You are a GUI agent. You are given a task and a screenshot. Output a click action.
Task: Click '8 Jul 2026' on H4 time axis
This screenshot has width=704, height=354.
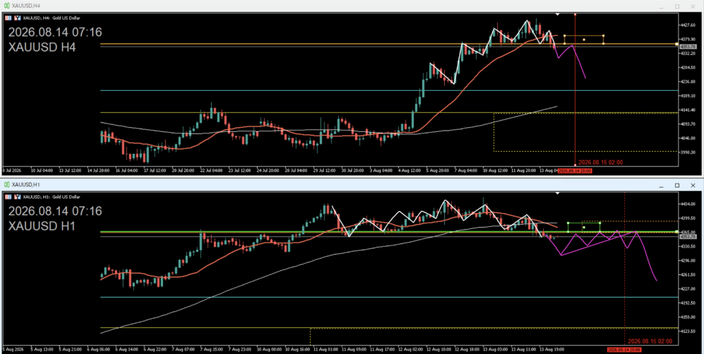click(x=12, y=170)
